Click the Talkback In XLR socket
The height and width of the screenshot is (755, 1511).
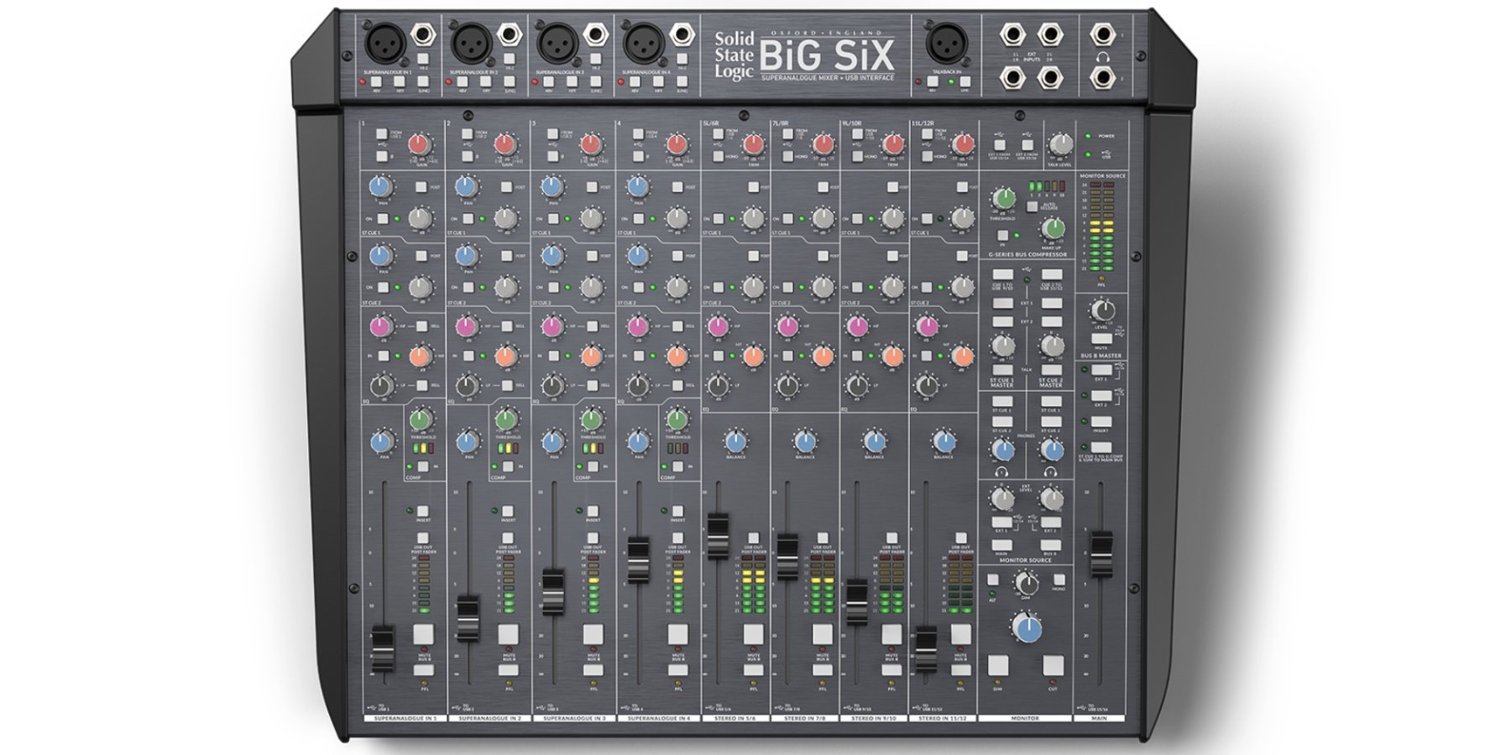(947, 43)
